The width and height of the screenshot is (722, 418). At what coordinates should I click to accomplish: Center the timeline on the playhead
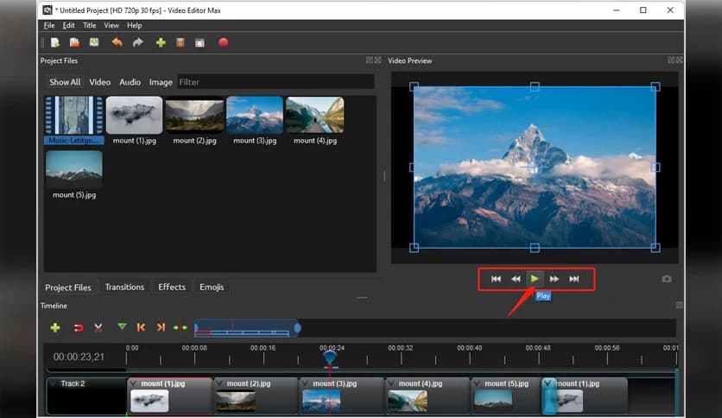[180, 328]
